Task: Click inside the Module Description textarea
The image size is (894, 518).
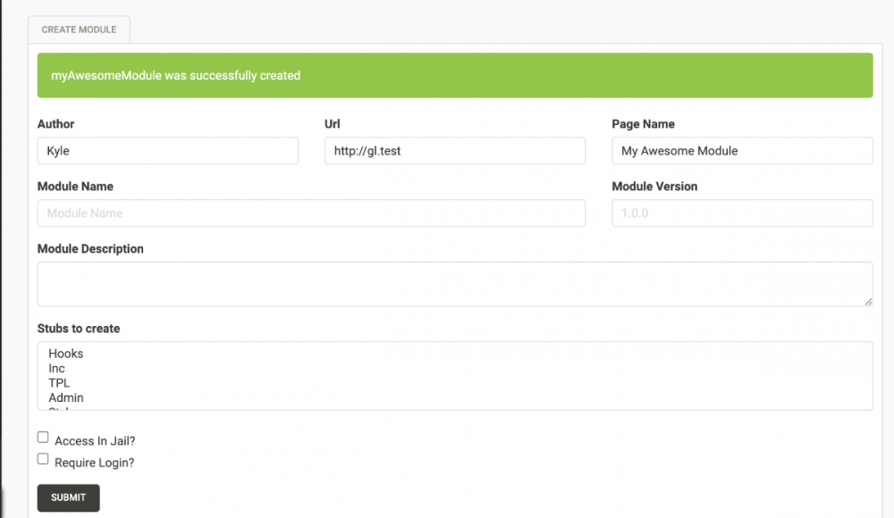Action: coord(454,284)
